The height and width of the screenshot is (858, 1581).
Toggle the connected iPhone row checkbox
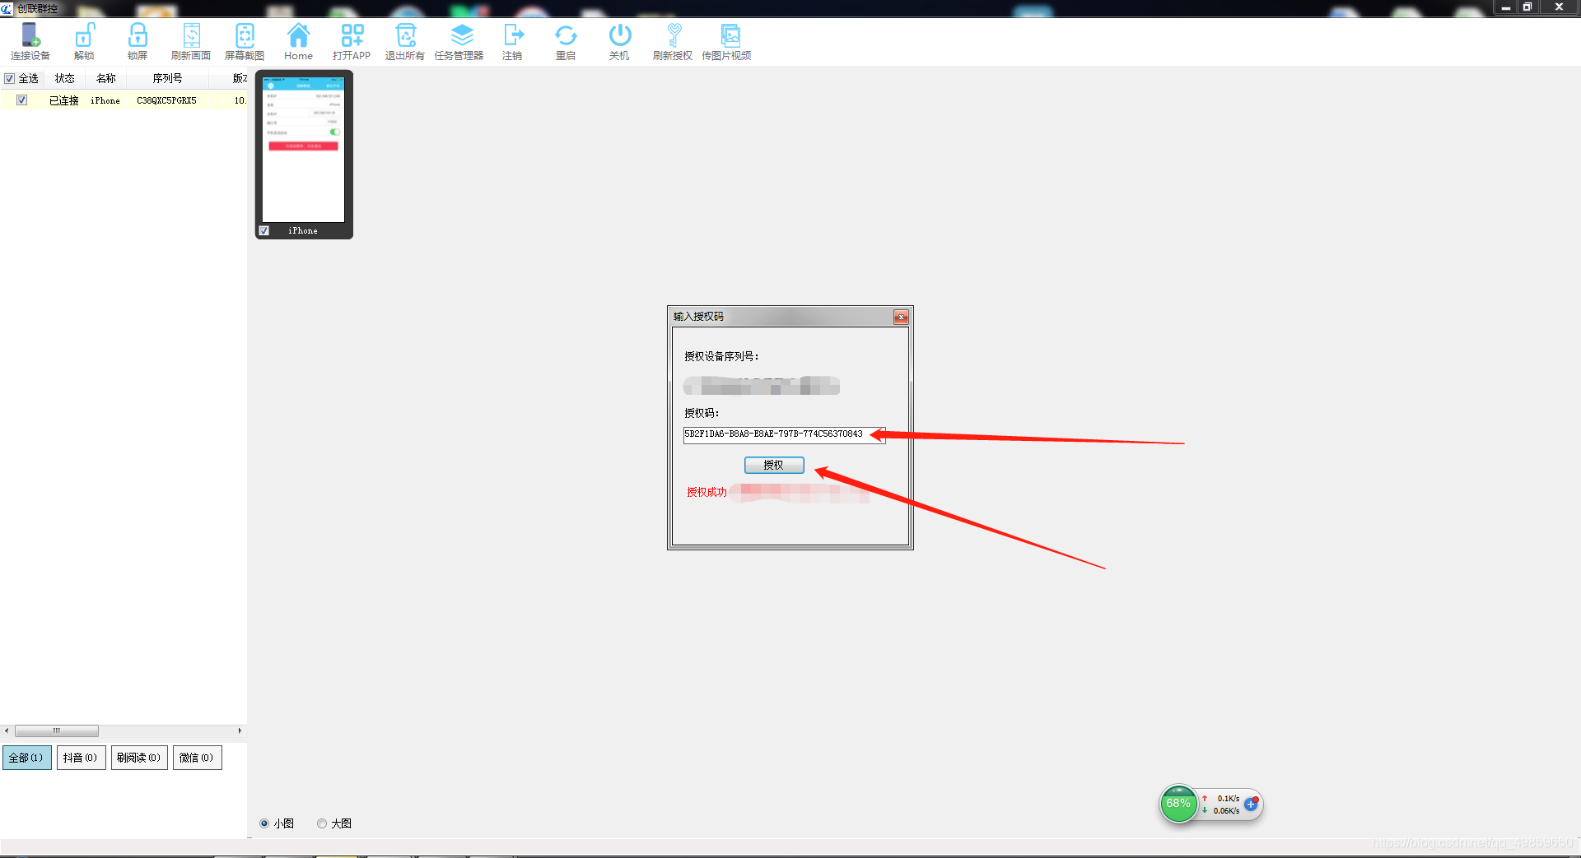pos(22,100)
